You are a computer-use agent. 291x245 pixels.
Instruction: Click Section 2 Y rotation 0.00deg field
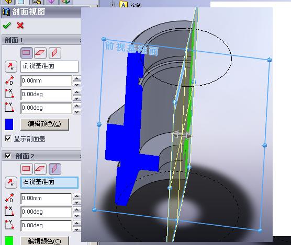(x=46, y=225)
